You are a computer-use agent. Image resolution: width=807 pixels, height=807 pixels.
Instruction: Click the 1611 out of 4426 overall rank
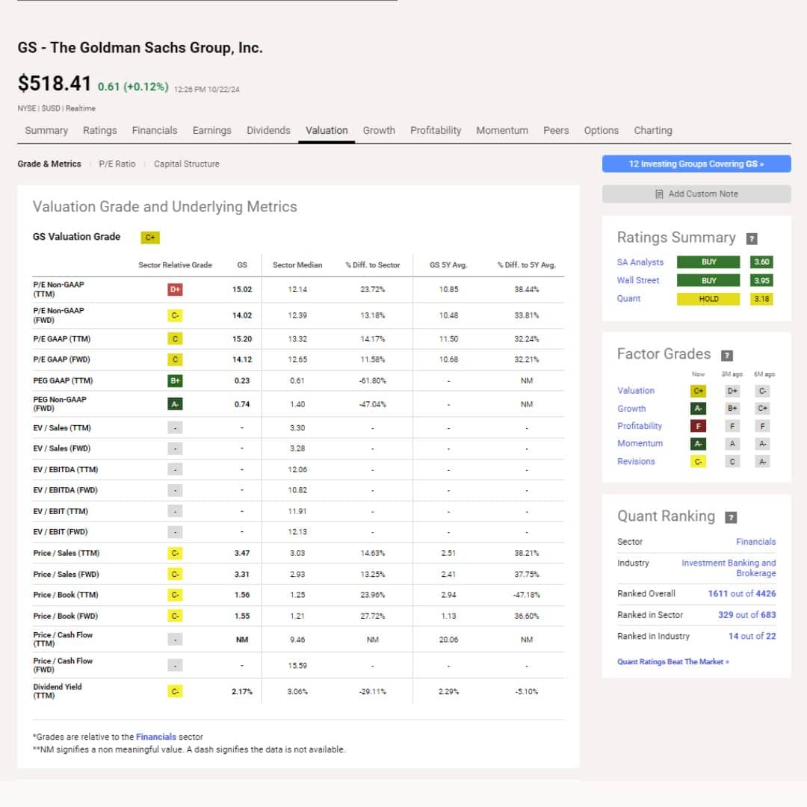click(x=742, y=594)
